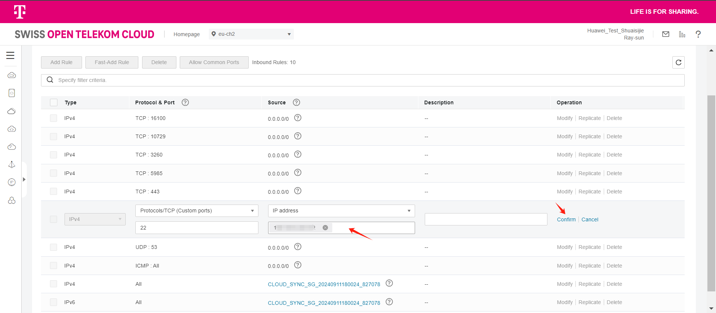The height and width of the screenshot is (313, 716).
Task: Click source help icon in ICMP All row
Action: pos(298,265)
